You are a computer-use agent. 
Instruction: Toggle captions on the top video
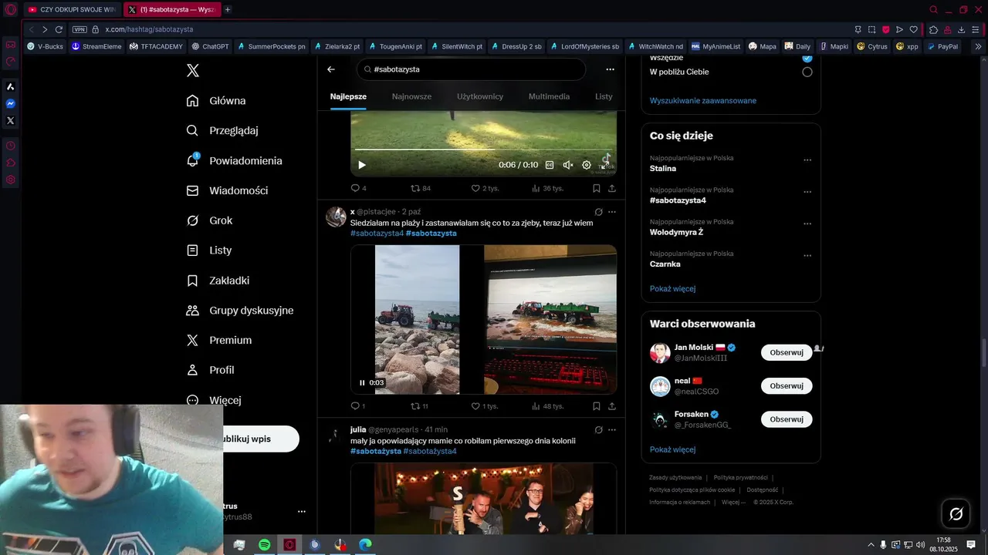coord(550,165)
